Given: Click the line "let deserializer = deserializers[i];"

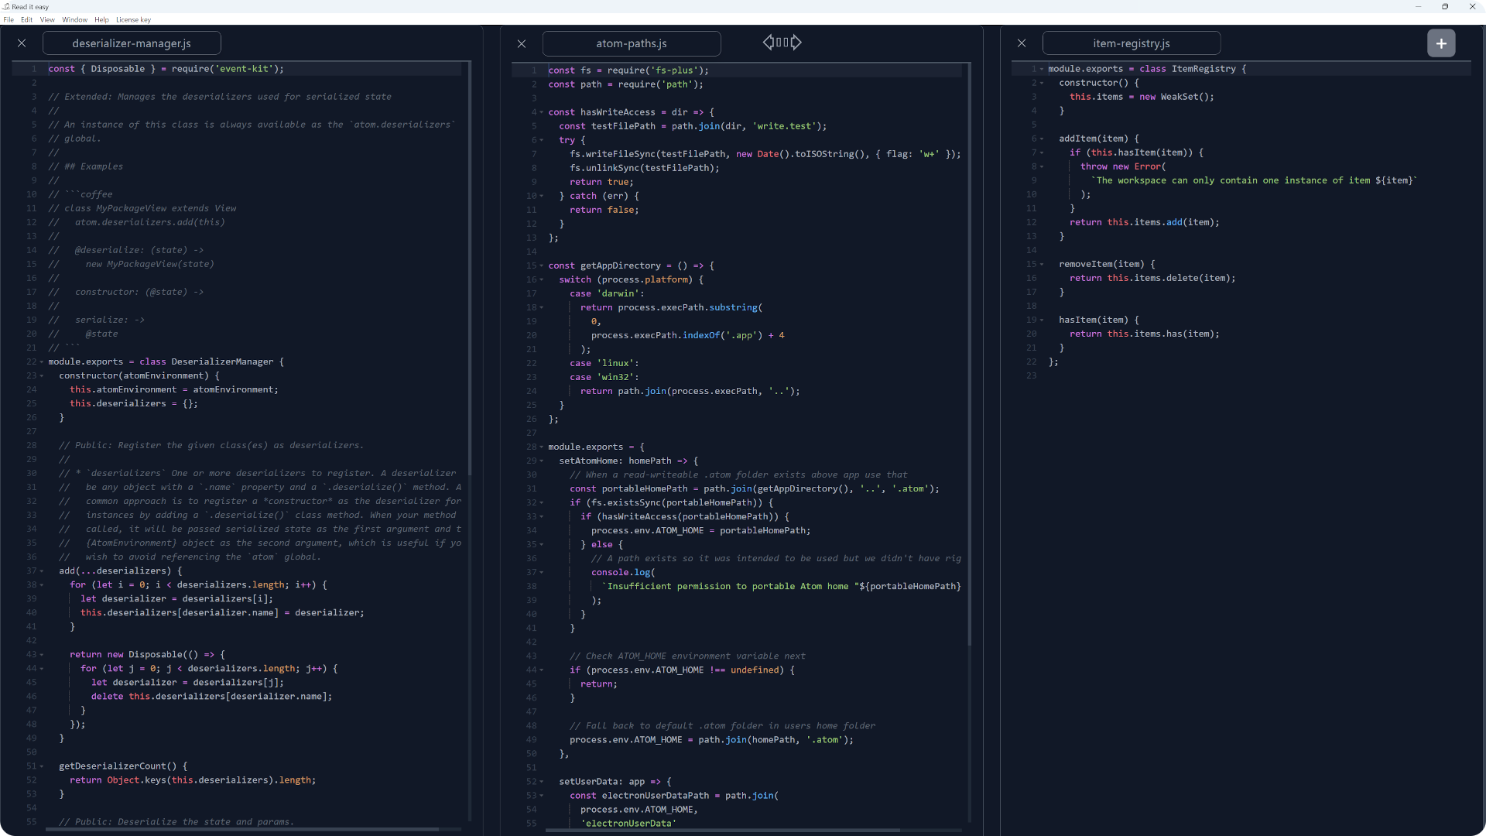Looking at the screenshot, I should click(176, 598).
